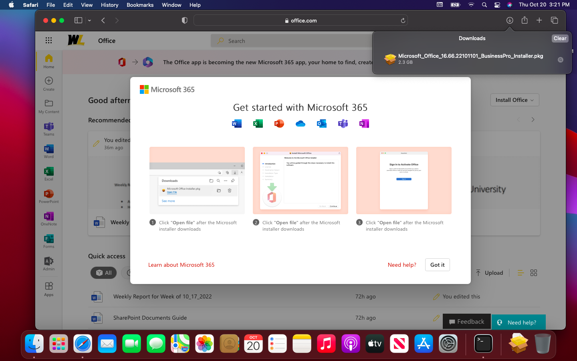Launch Excel from the sidebar
This screenshot has width=577, height=361.
(48, 174)
